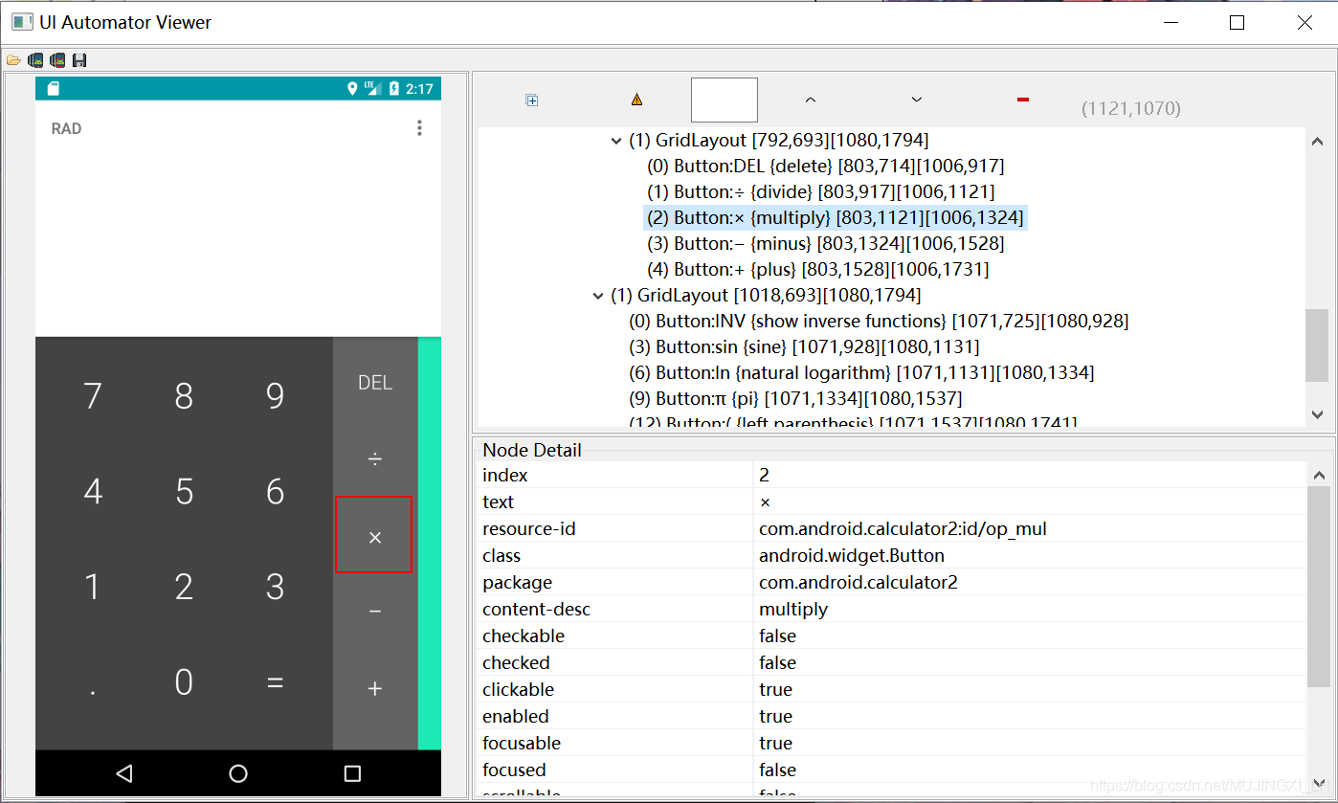Click the Device Screenshot capture icon

pyautogui.click(x=35, y=60)
